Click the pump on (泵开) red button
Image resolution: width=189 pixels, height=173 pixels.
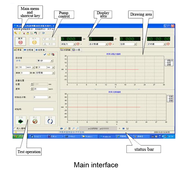pos(20,41)
